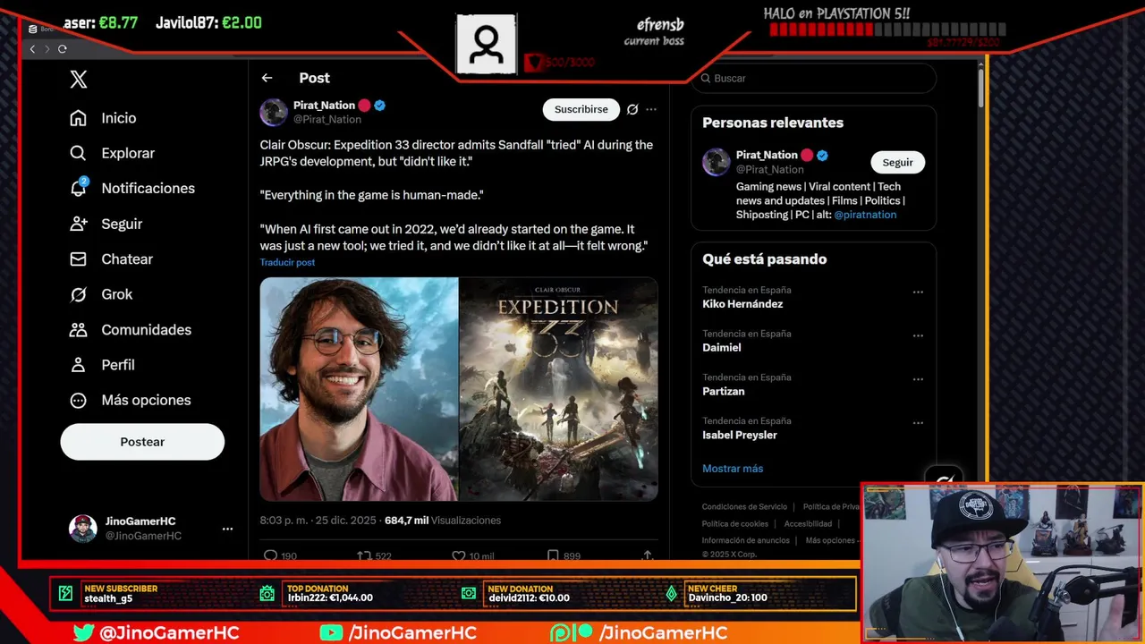Open @Pirat_Nation handle on the post
The image size is (1145, 644).
coord(327,119)
